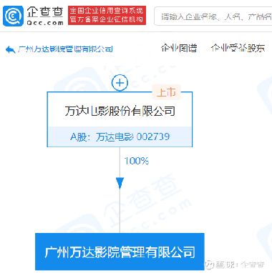272x273 pixels.
Task: Click the 100% shareholding label
Action: (137, 161)
